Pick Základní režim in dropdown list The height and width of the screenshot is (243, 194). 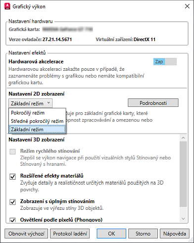click(37, 130)
